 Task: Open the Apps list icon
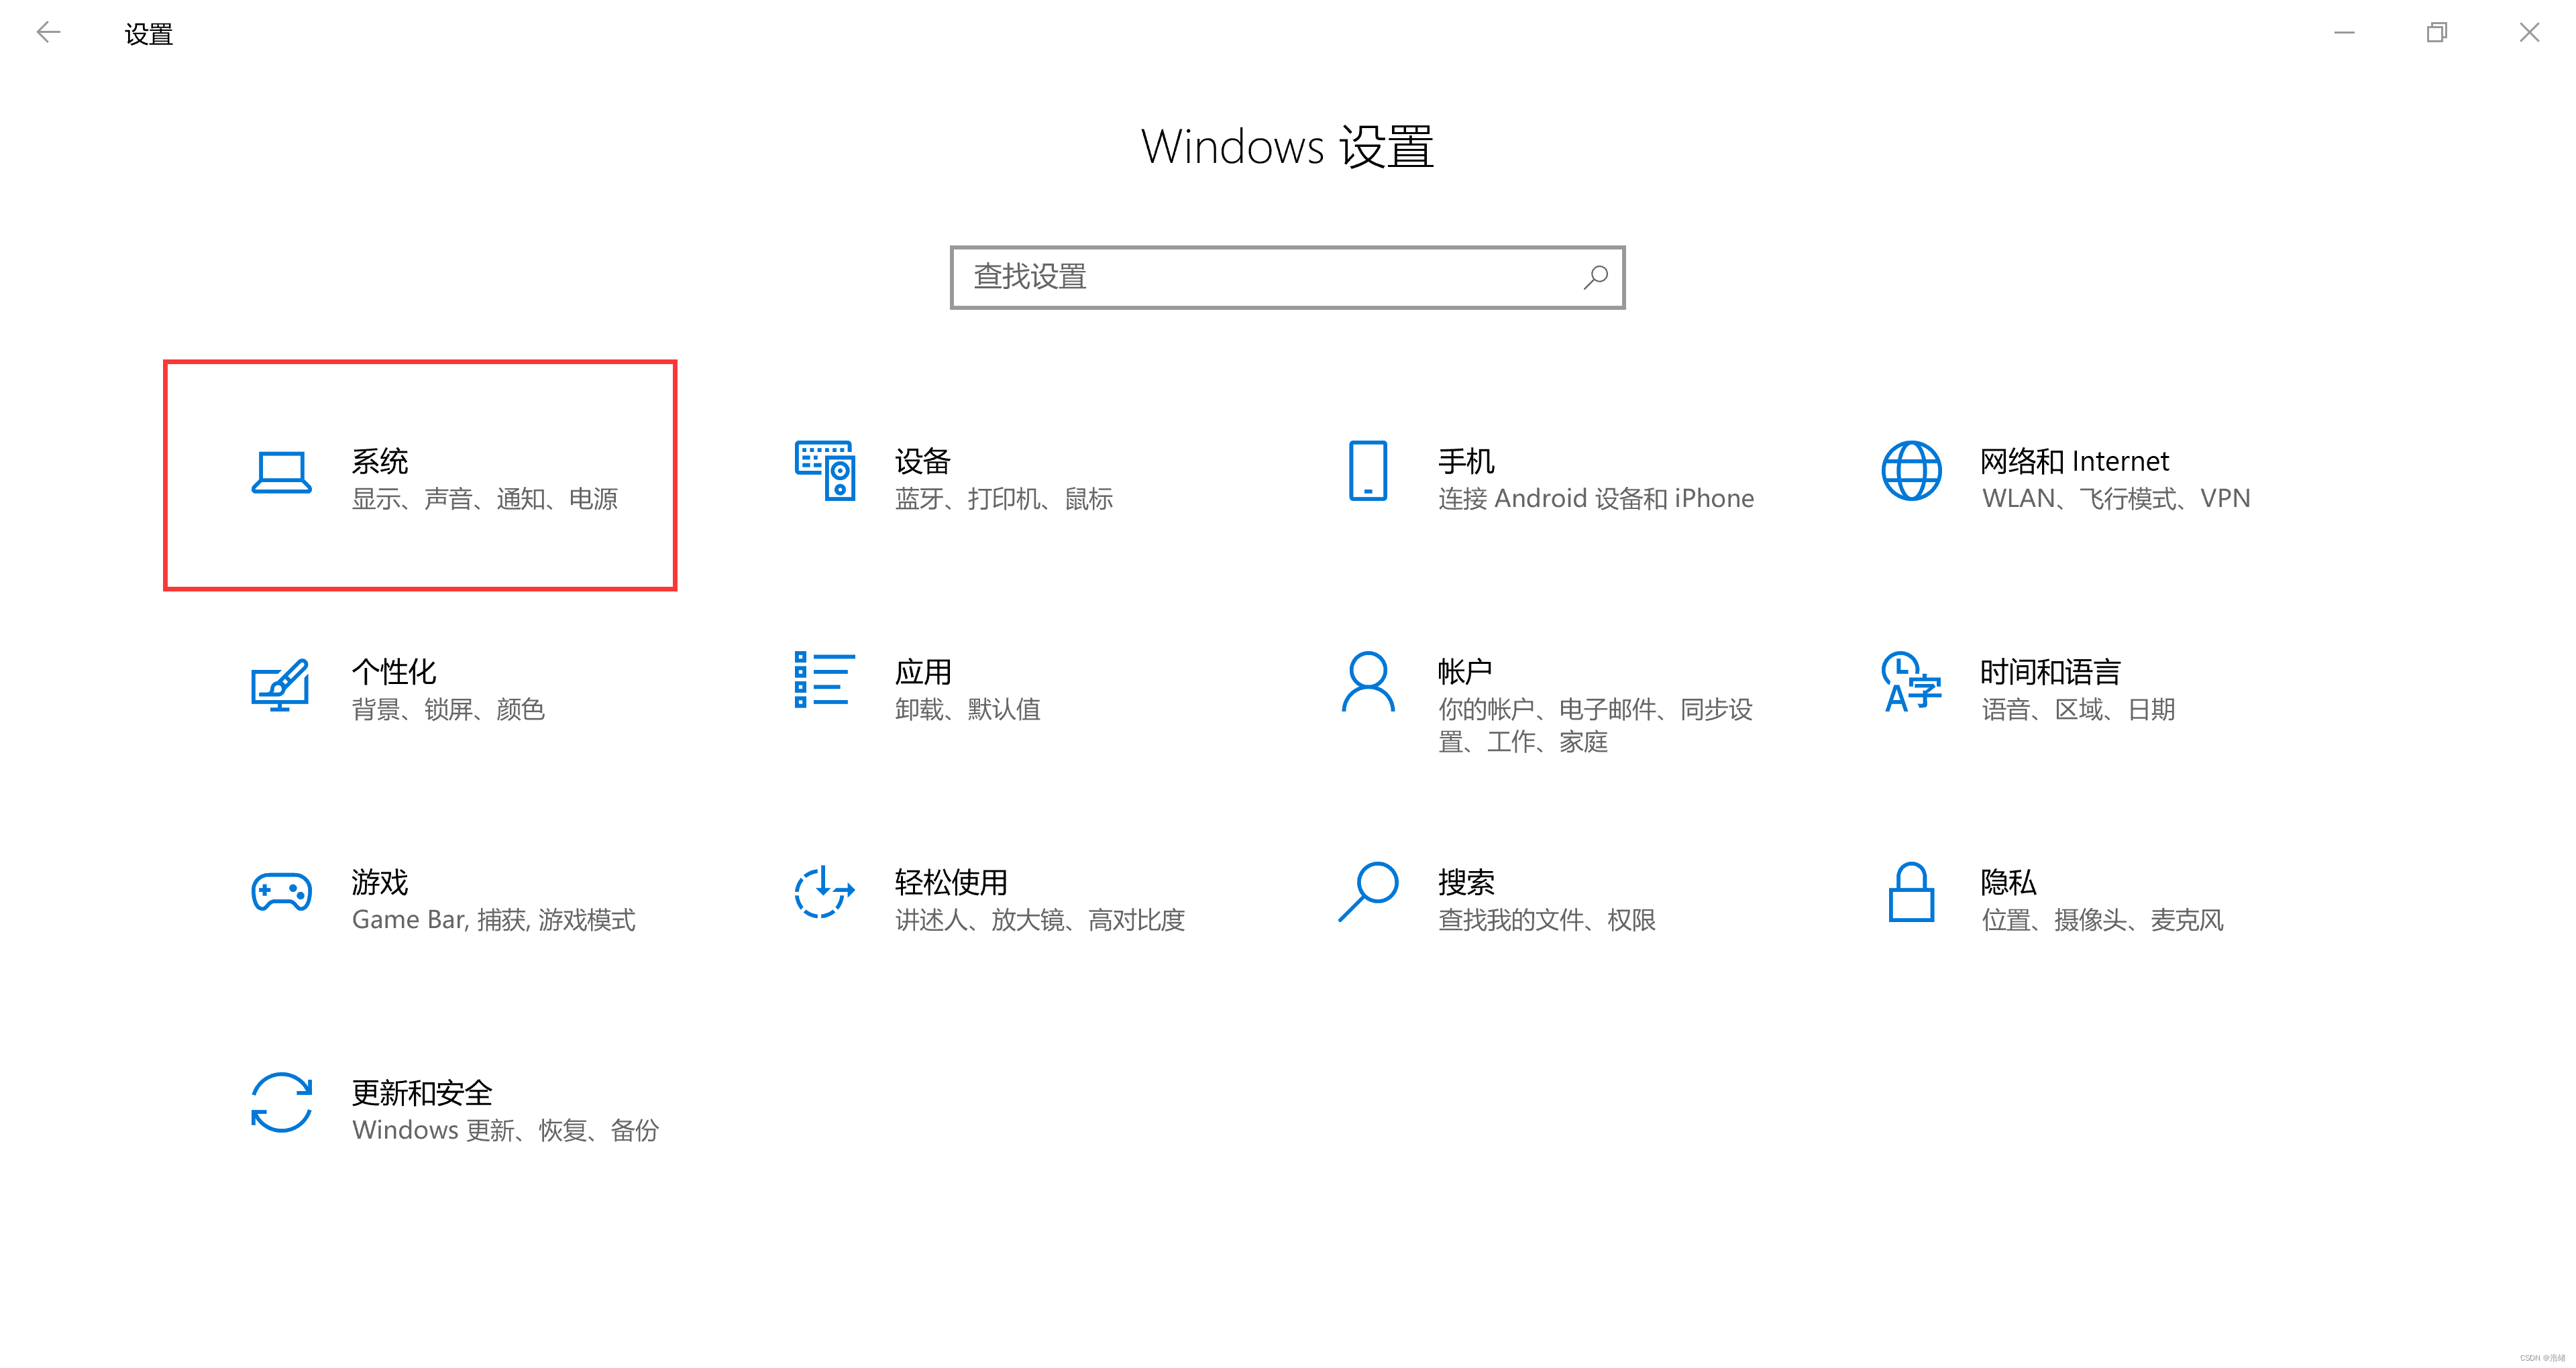click(824, 680)
